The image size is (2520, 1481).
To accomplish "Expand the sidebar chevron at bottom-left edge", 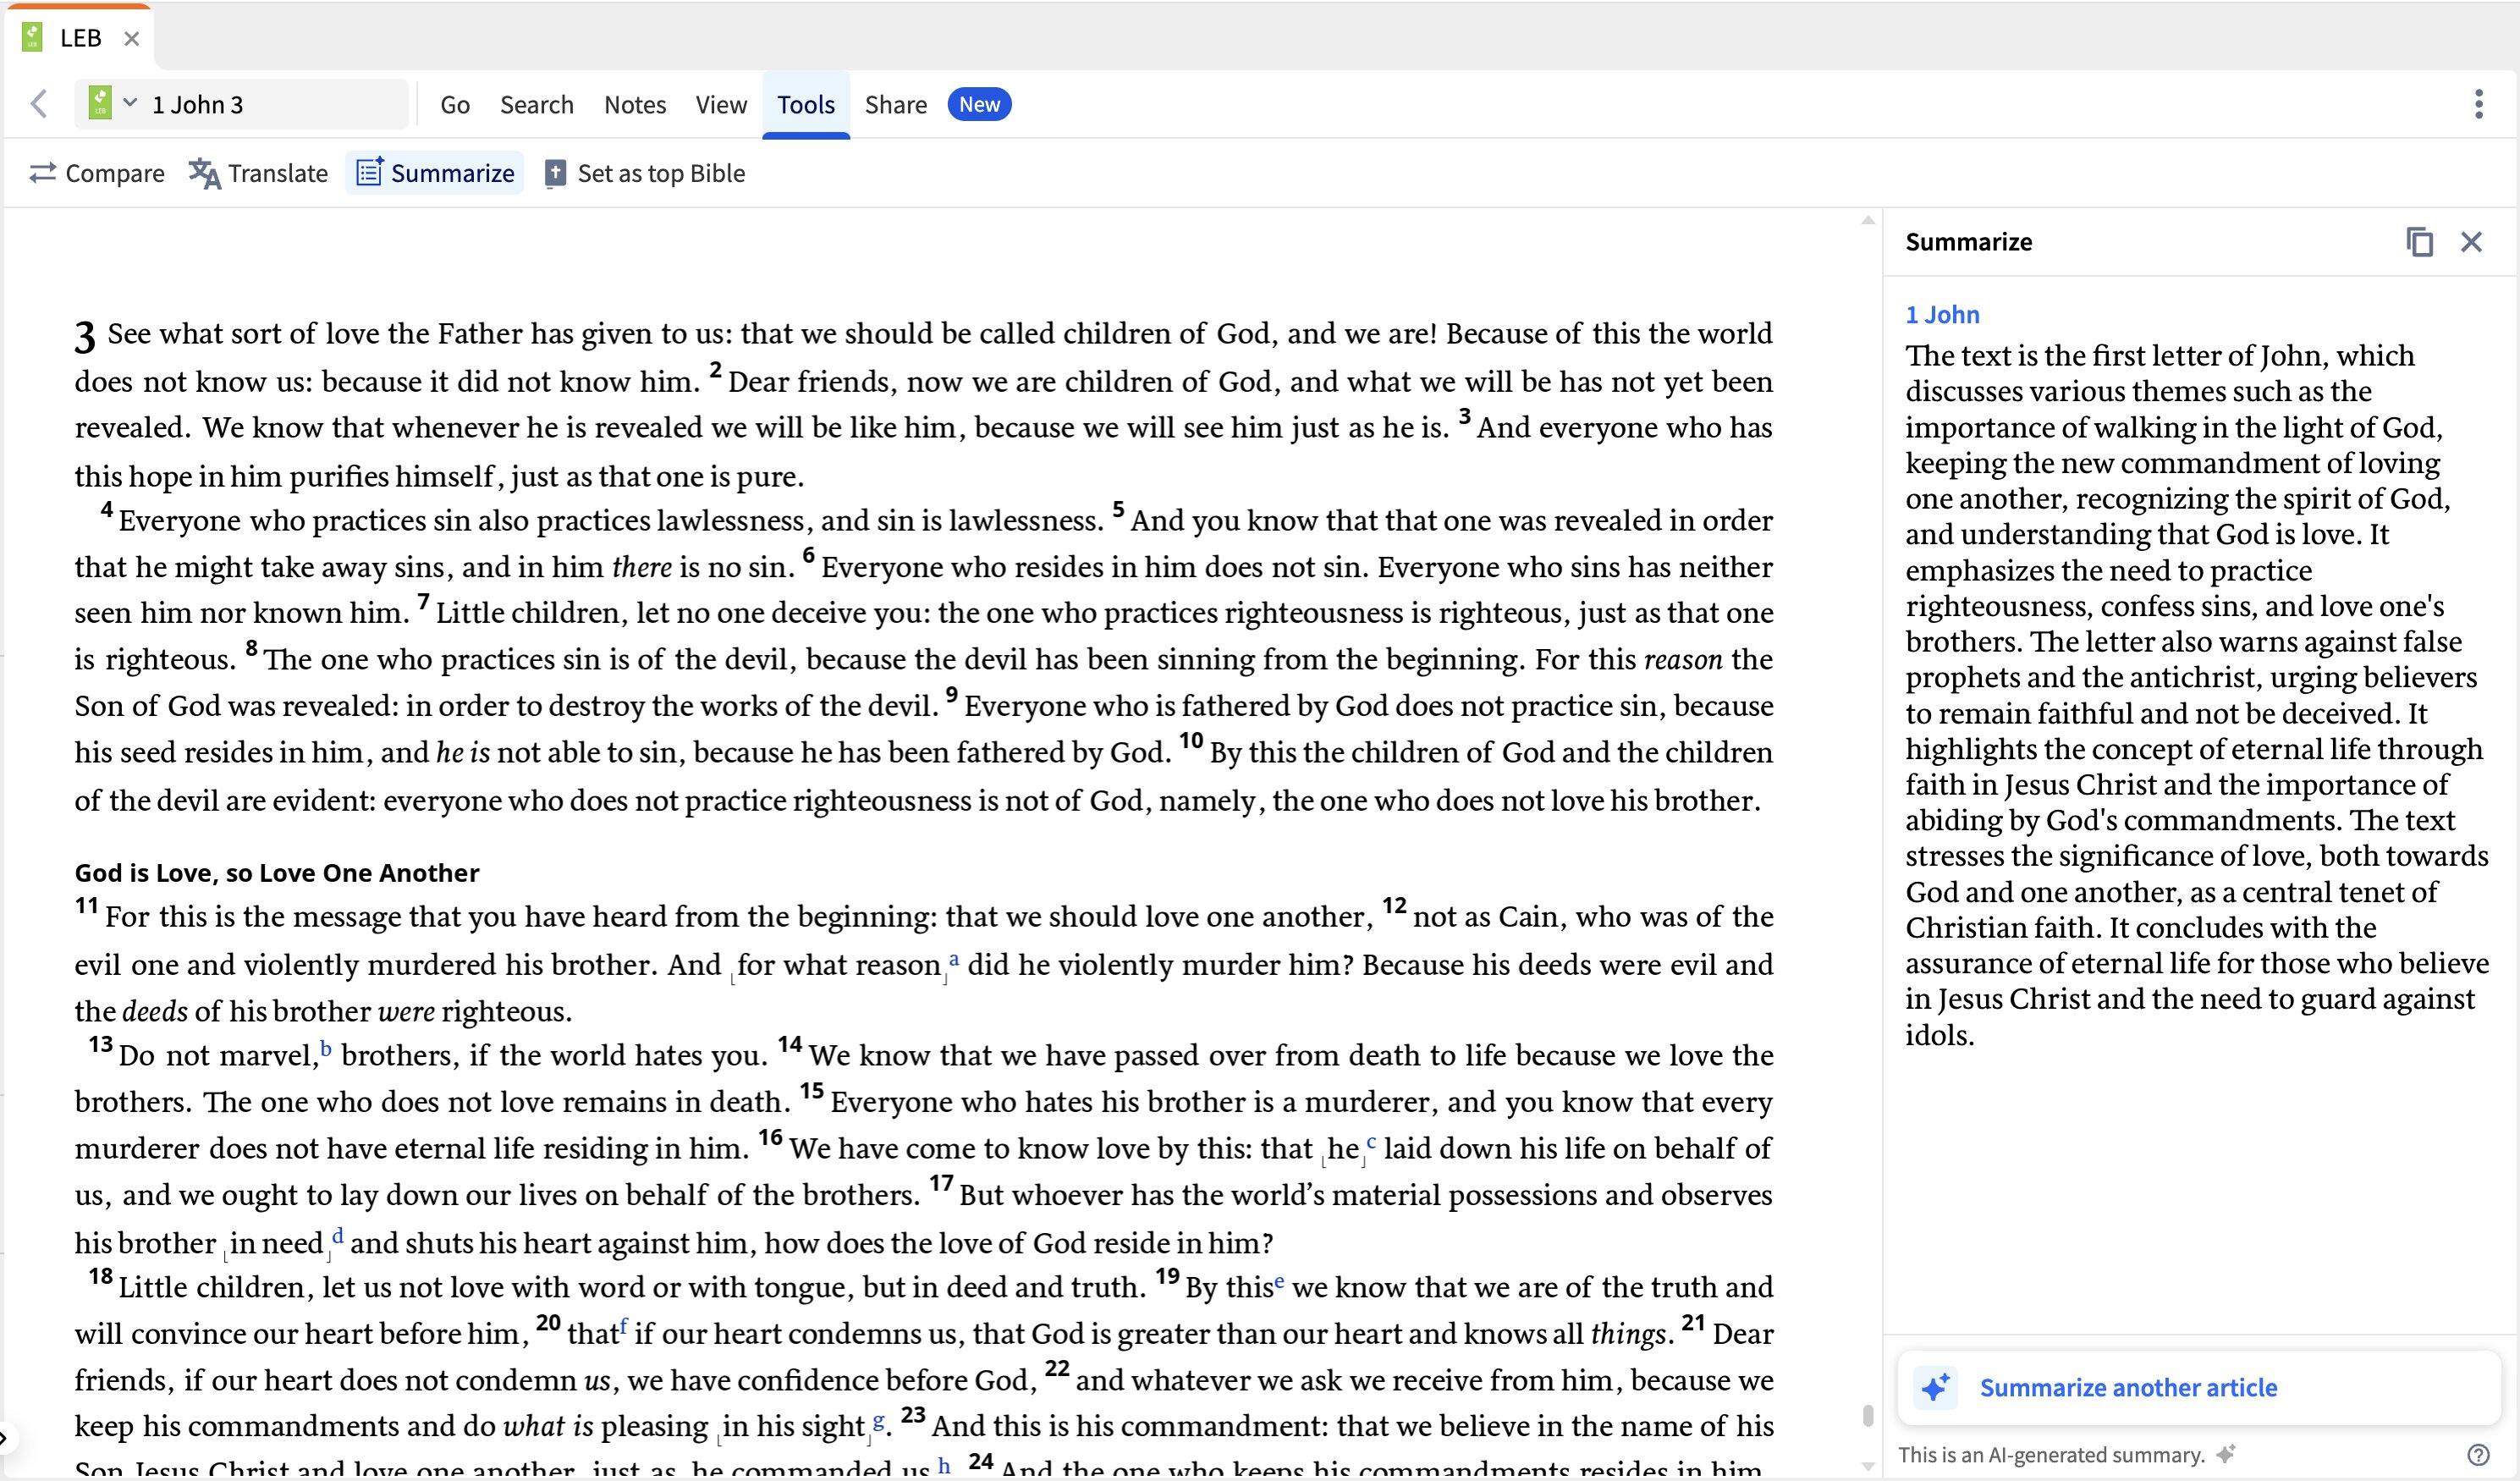I will click(5, 1439).
